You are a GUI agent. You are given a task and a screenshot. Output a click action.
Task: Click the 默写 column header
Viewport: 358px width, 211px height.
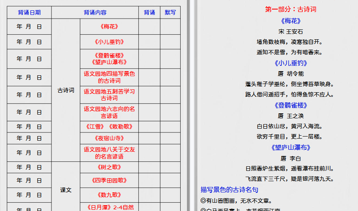(170, 12)
